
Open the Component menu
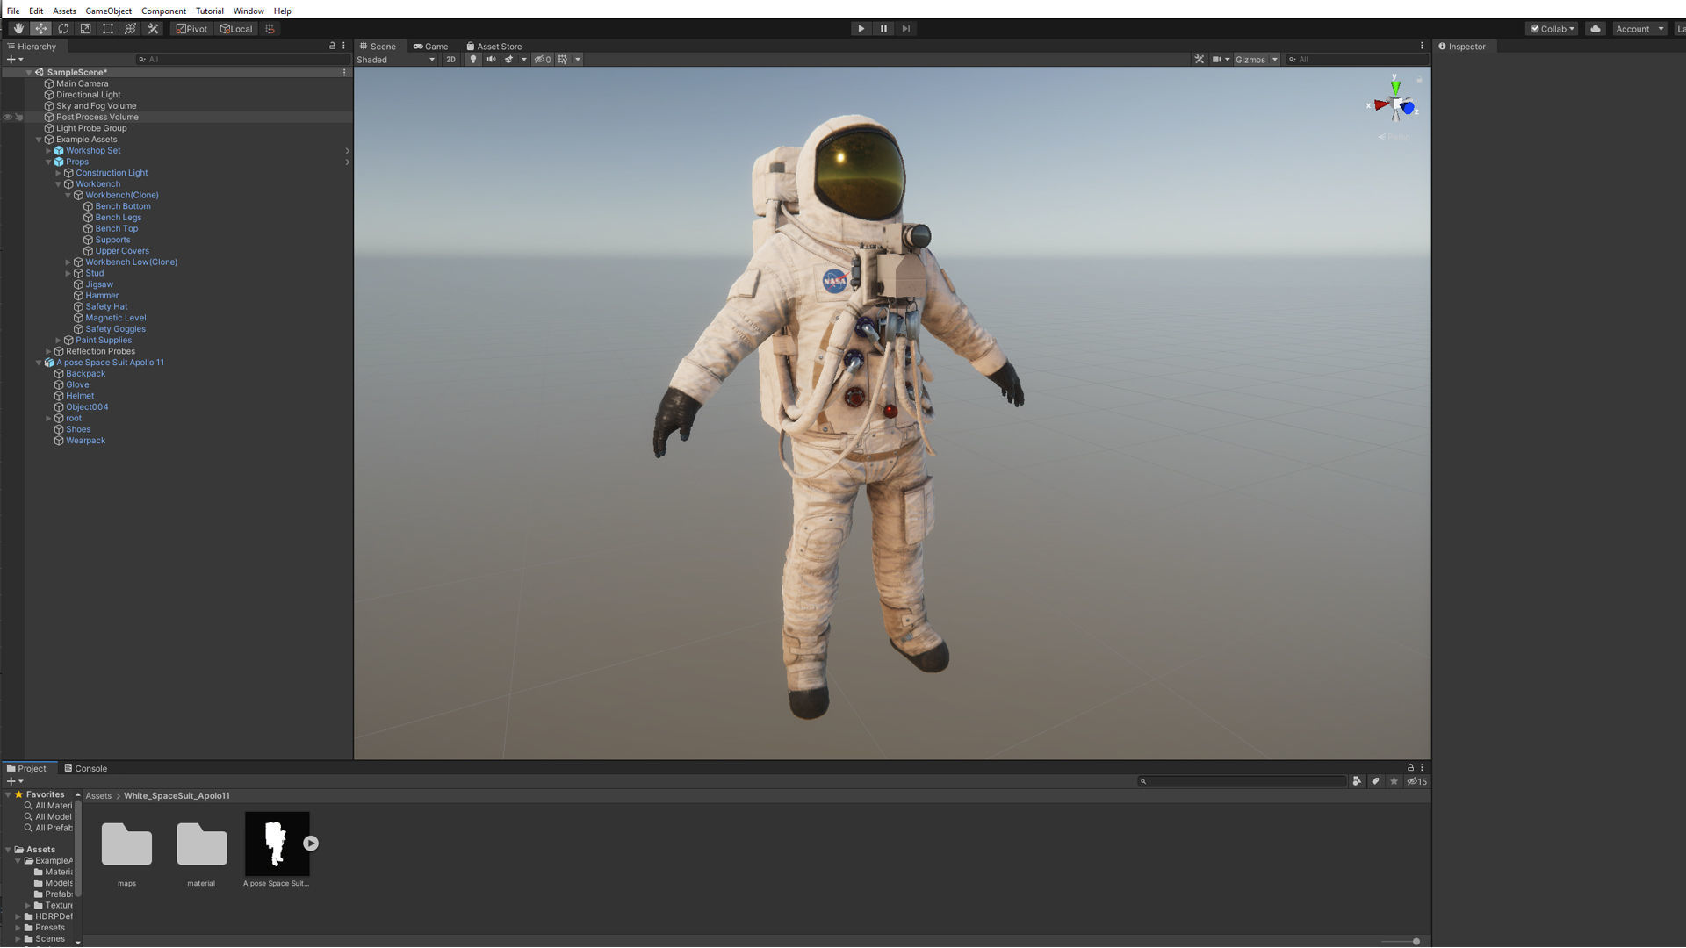(x=163, y=11)
